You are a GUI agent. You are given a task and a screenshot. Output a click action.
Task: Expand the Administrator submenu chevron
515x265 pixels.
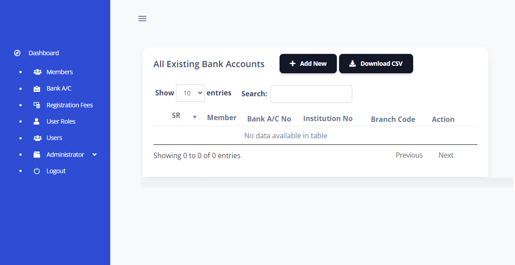94,155
